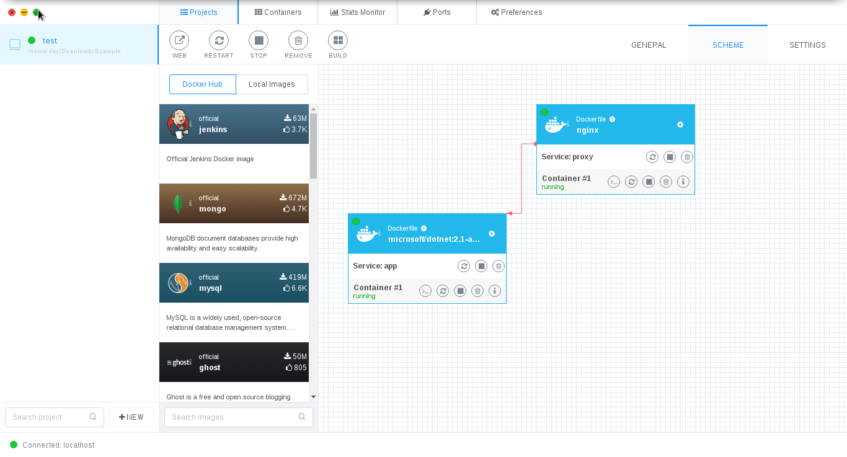Create a new project with NEW button
This screenshot has width=847, height=457.
click(131, 417)
